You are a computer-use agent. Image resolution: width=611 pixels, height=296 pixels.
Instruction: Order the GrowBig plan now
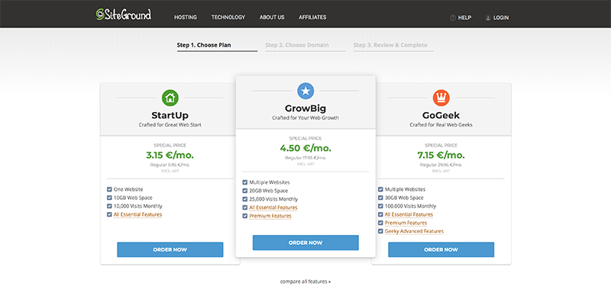pyautogui.click(x=305, y=243)
